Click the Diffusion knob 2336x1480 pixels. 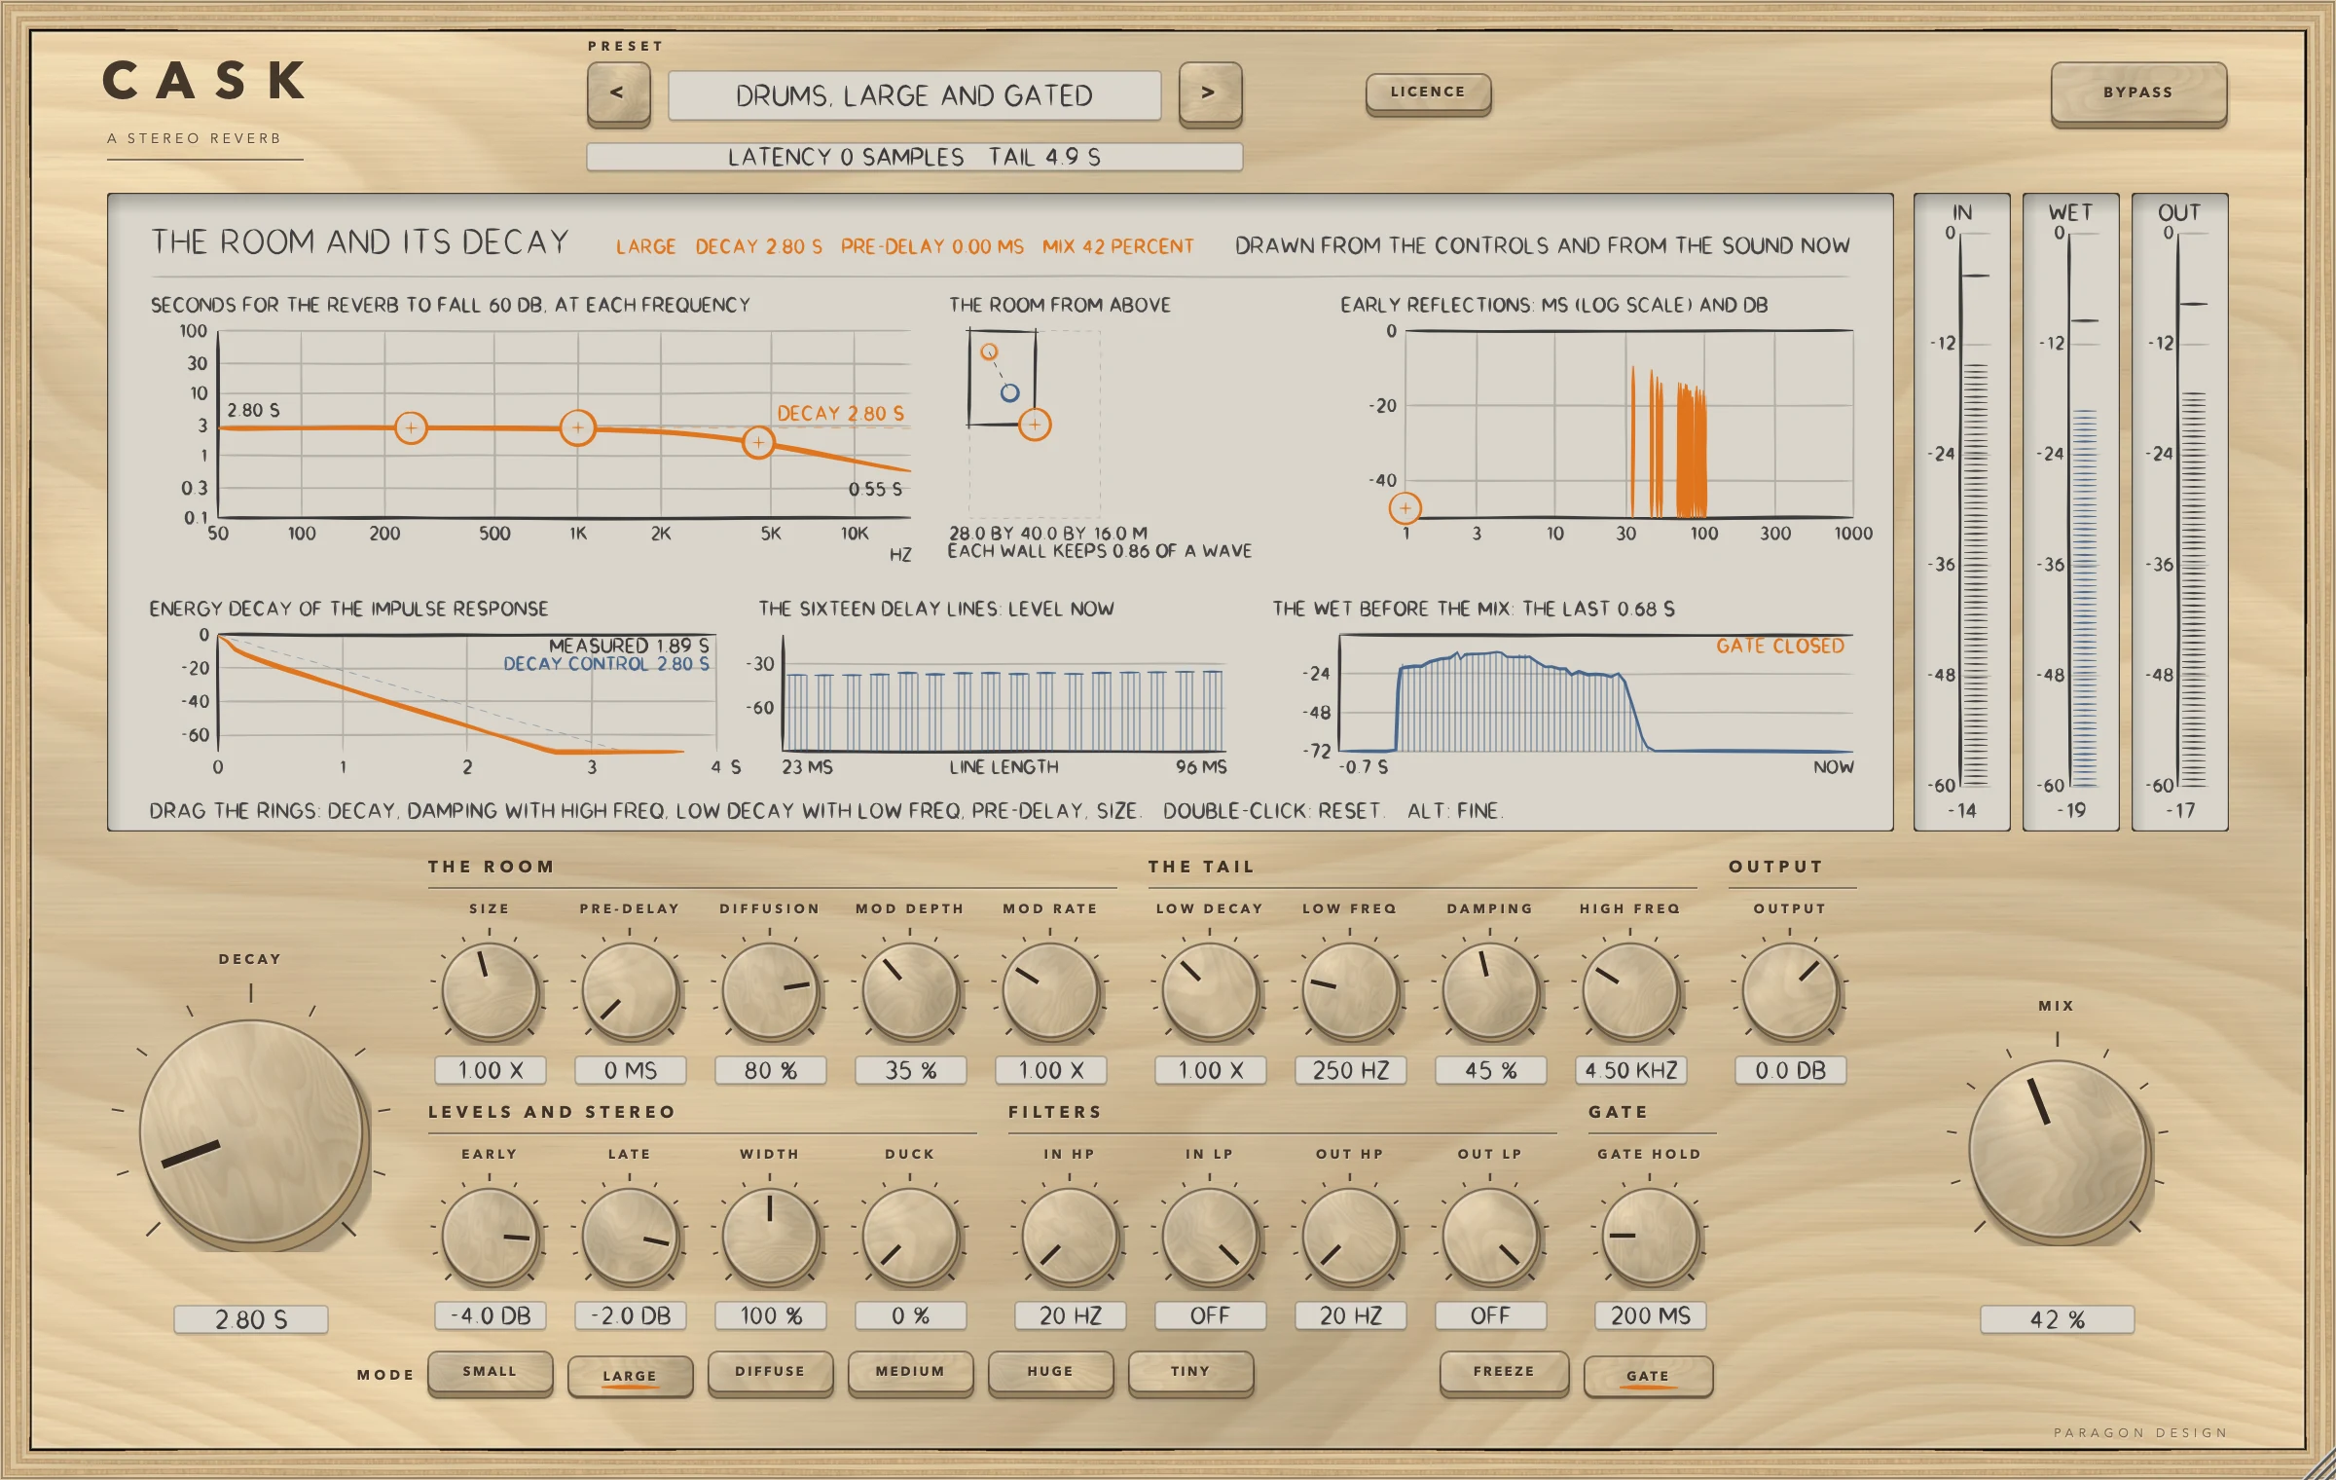point(770,990)
